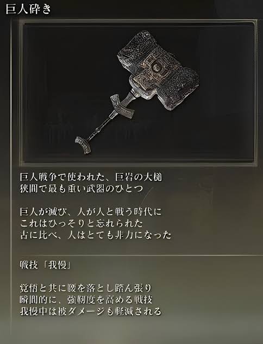Click the line 昔に比べ、人はとても非力になった
This screenshot has height=344, width=263.
click(x=96, y=235)
